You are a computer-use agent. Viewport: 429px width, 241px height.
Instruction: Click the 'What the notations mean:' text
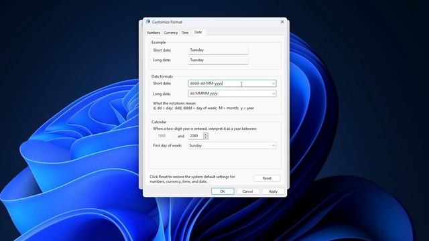click(x=174, y=103)
